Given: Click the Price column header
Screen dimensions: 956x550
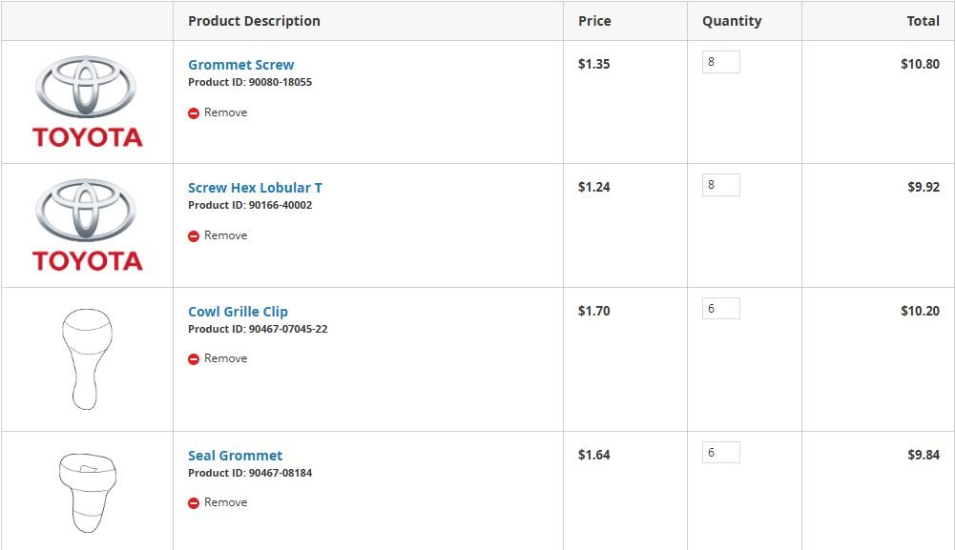Looking at the screenshot, I should click(x=594, y=21).
